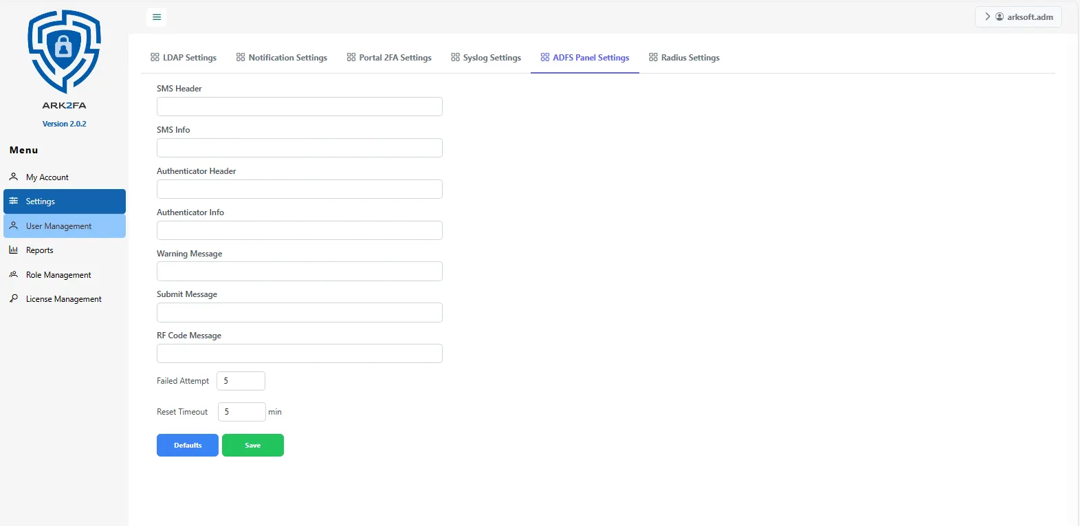Open the Notification Settings tab
Screen dimensions: 1080x526
click(282, 58)
